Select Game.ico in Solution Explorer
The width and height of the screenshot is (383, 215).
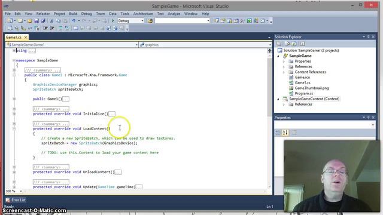302,77
